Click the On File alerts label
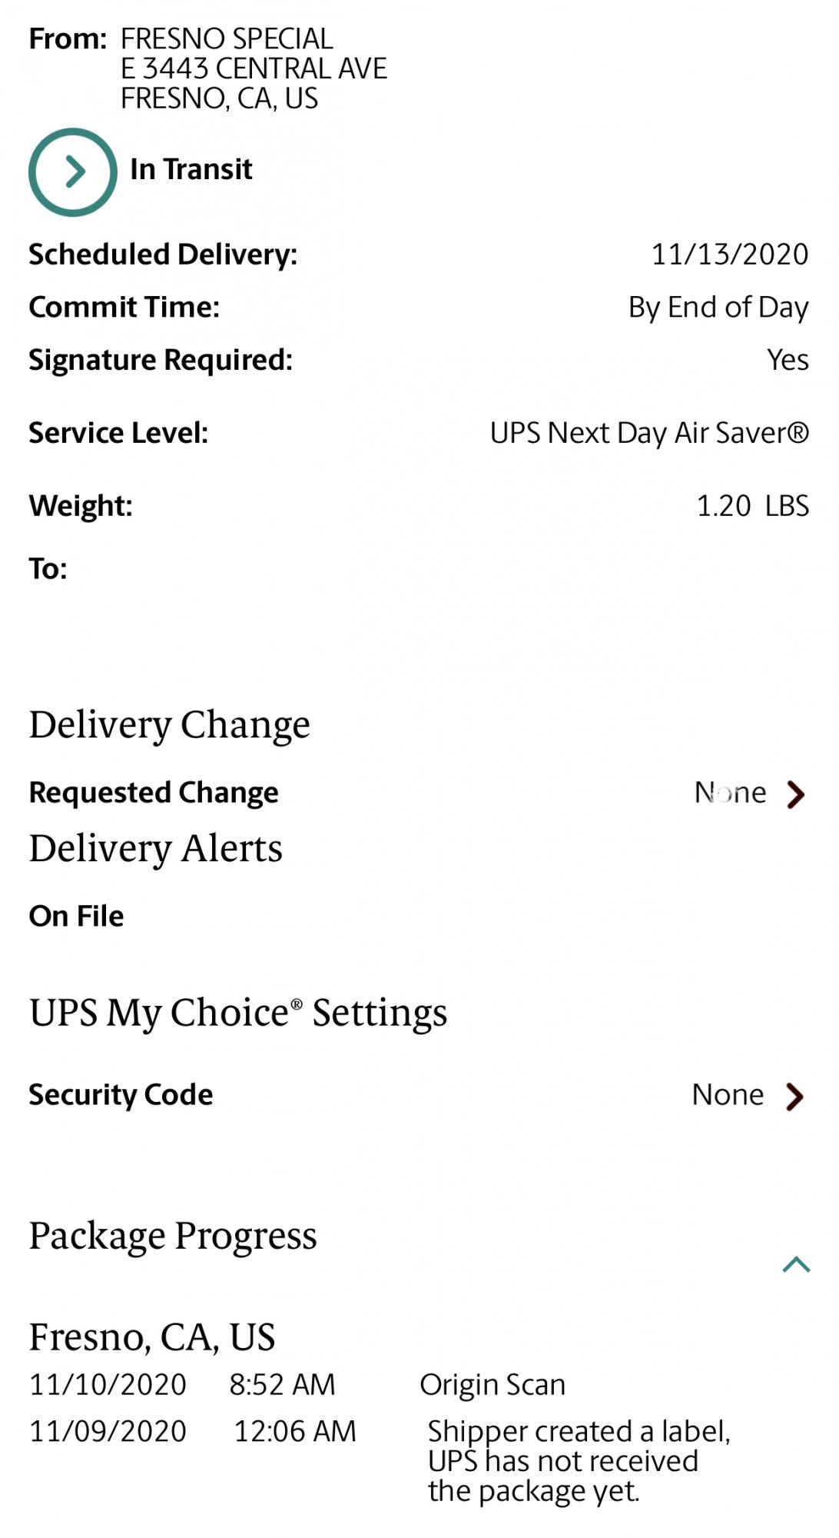The height and width of the screenshot is (1538, 839). pos(76,916)
